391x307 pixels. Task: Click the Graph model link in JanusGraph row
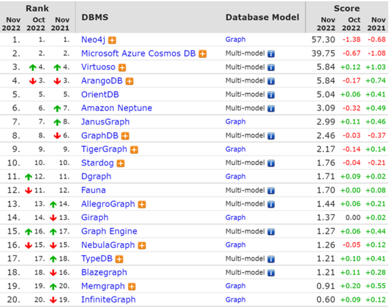[235, 122]
